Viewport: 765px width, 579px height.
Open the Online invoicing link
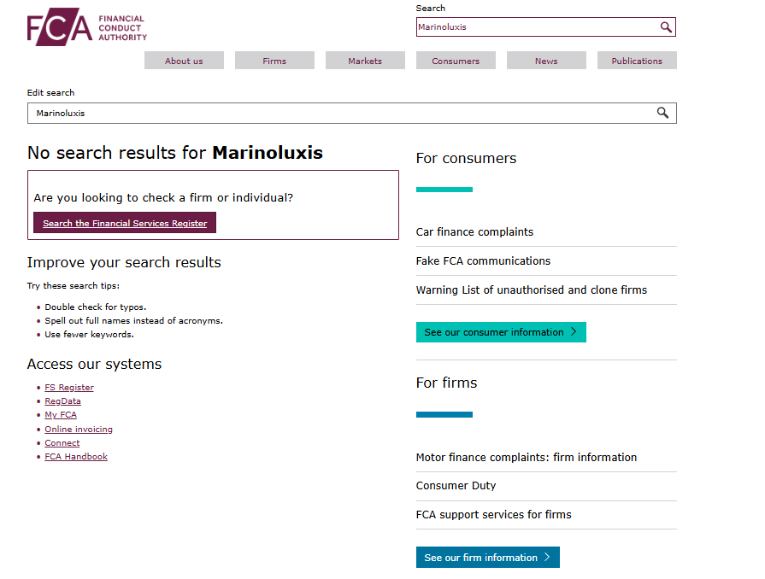tap(79, 430)
